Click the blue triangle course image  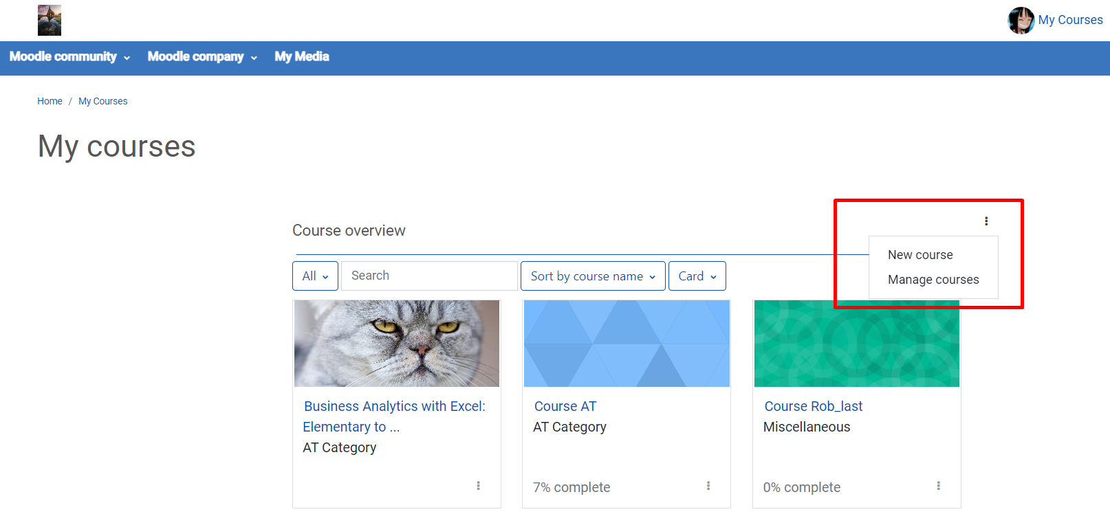pos(627,344)
